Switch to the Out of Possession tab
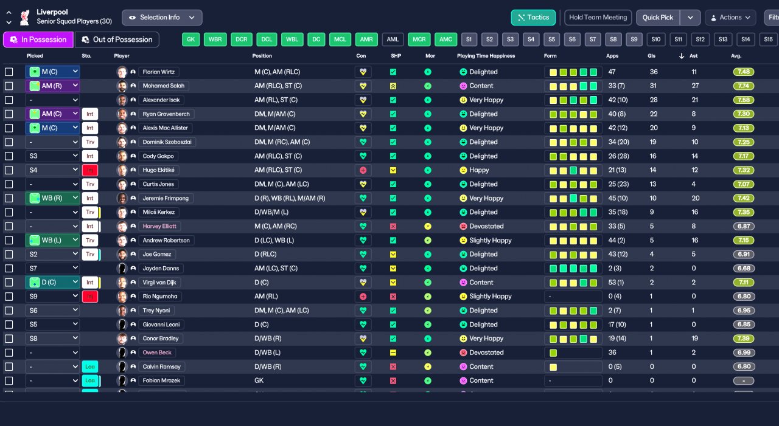The height and width of the screenshot is (426, 779). pos(117,40)
